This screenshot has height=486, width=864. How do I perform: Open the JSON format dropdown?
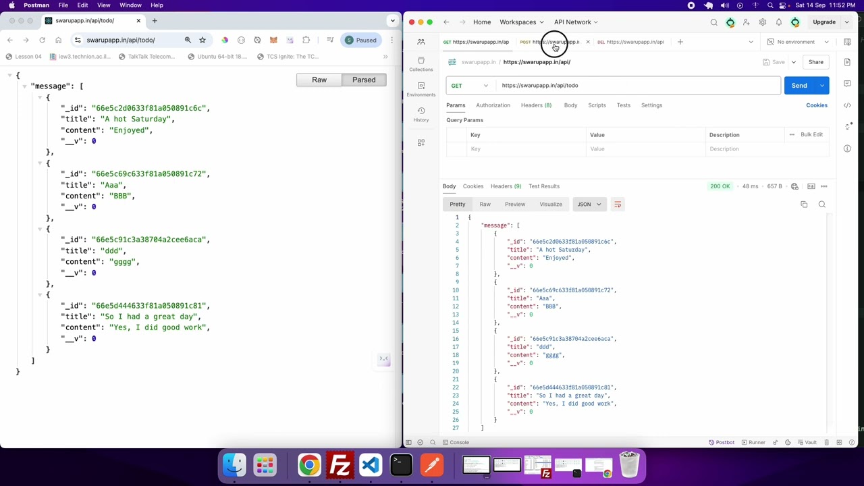pos(589,204)
